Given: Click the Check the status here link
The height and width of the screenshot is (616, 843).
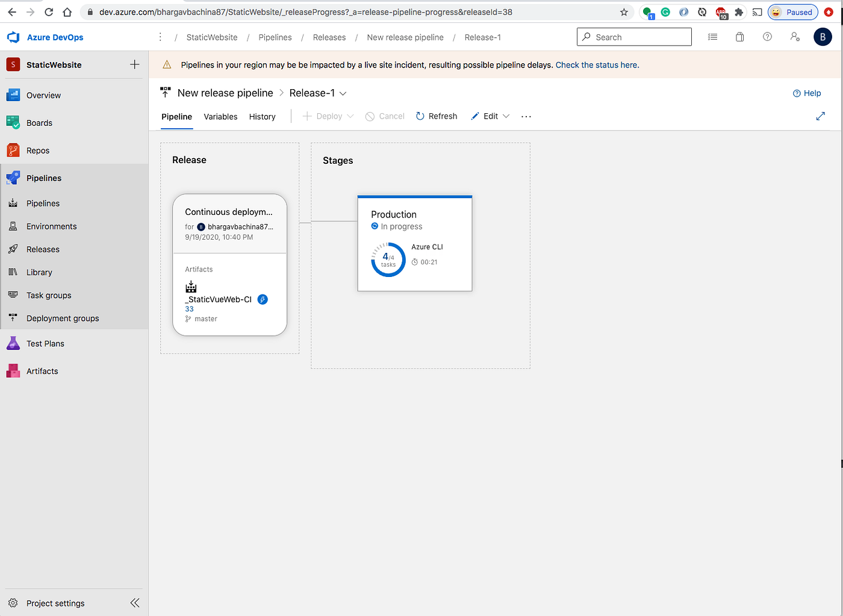Looking at the screenshot, I should pos(596,64).
